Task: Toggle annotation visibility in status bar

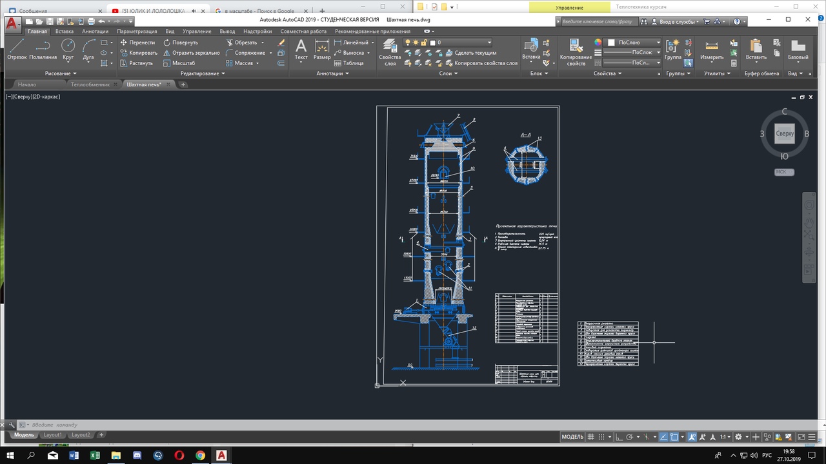Action: tap(692, 437)
